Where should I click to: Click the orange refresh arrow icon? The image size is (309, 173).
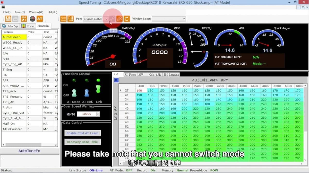[126, 19]
